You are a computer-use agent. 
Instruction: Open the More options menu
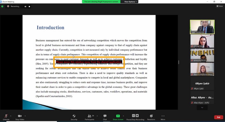163,116
